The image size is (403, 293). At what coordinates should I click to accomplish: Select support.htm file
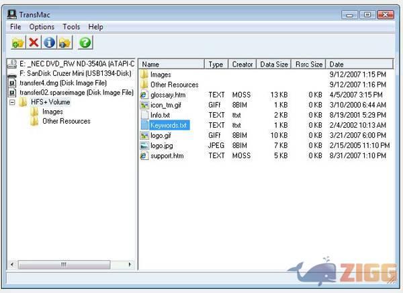click(x=167, y=156)
